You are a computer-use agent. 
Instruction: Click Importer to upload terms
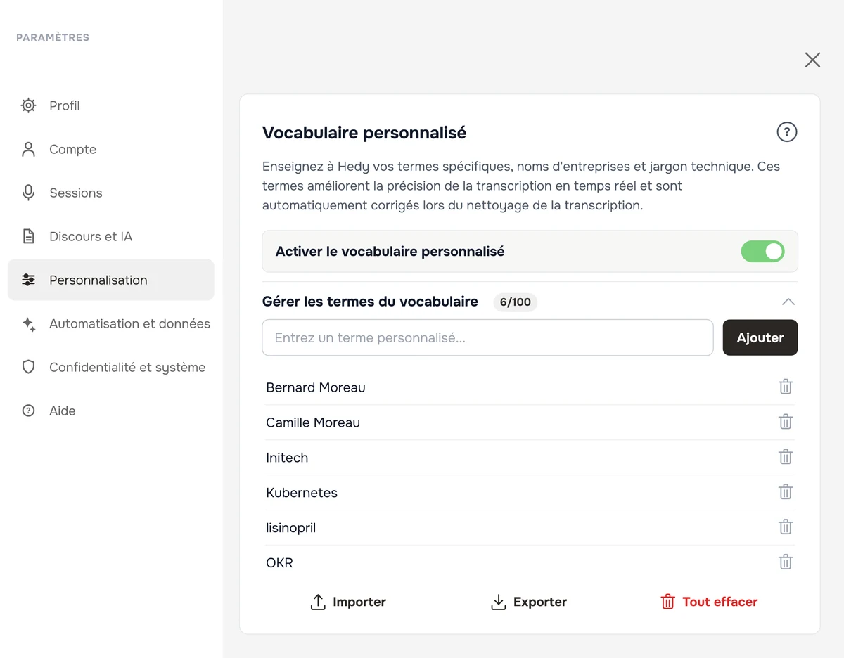pos(348,602)
